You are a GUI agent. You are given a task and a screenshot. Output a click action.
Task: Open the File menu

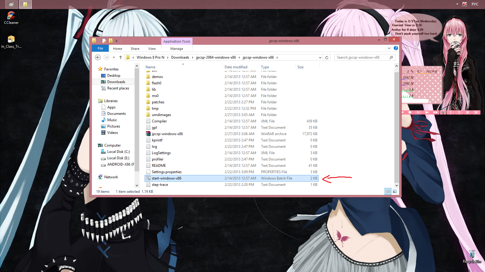click(100, 48)
